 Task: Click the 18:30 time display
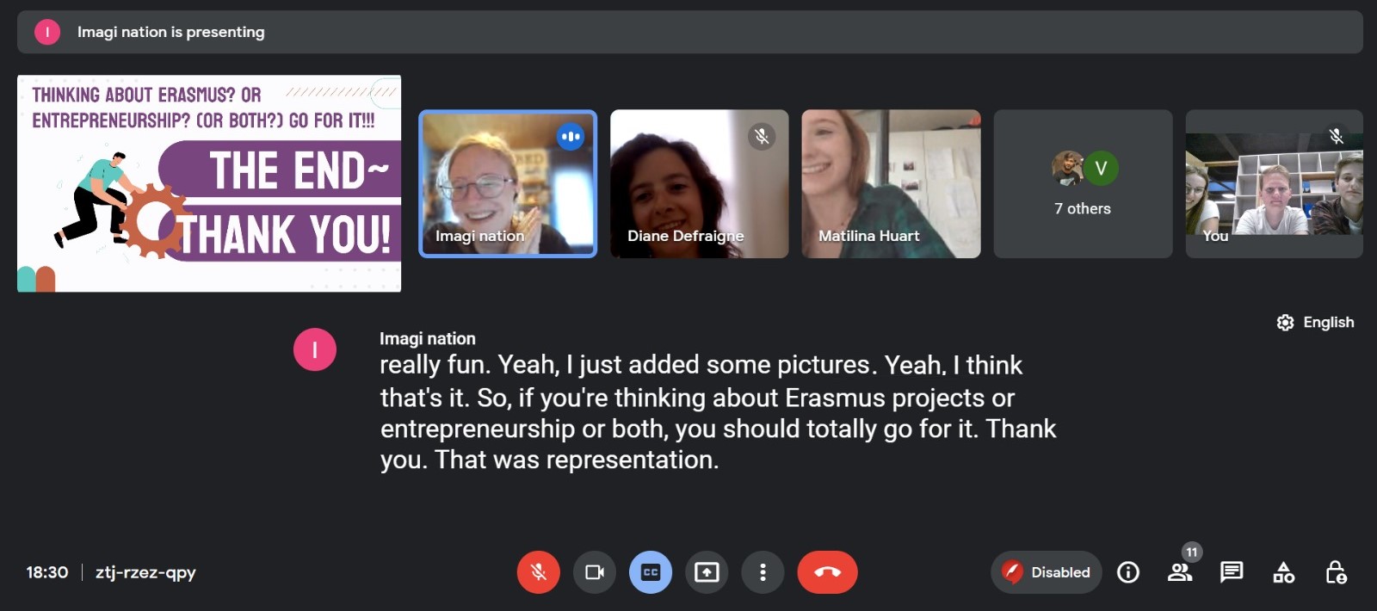pos(47,572)
